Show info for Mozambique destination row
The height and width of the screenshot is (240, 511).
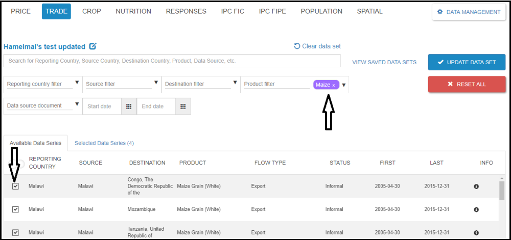click(x=476, y=209)
